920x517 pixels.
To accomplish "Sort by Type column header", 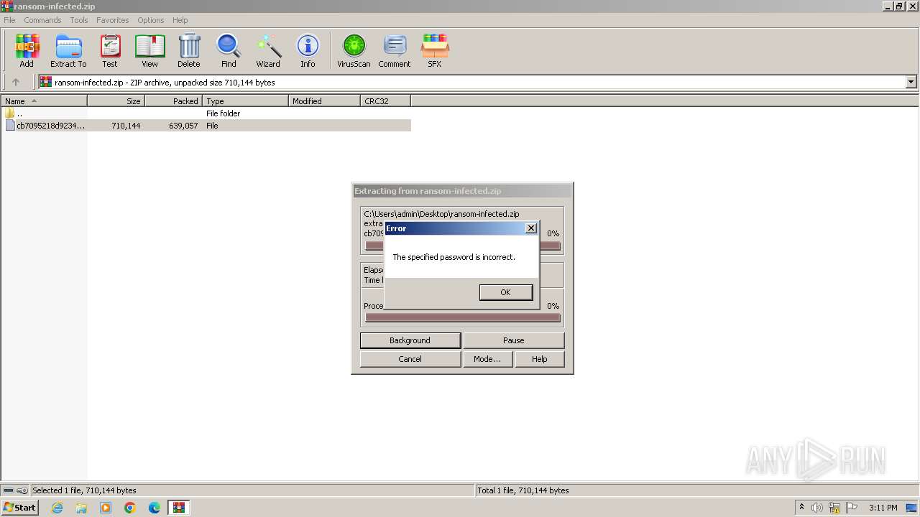I will (245, 101).
